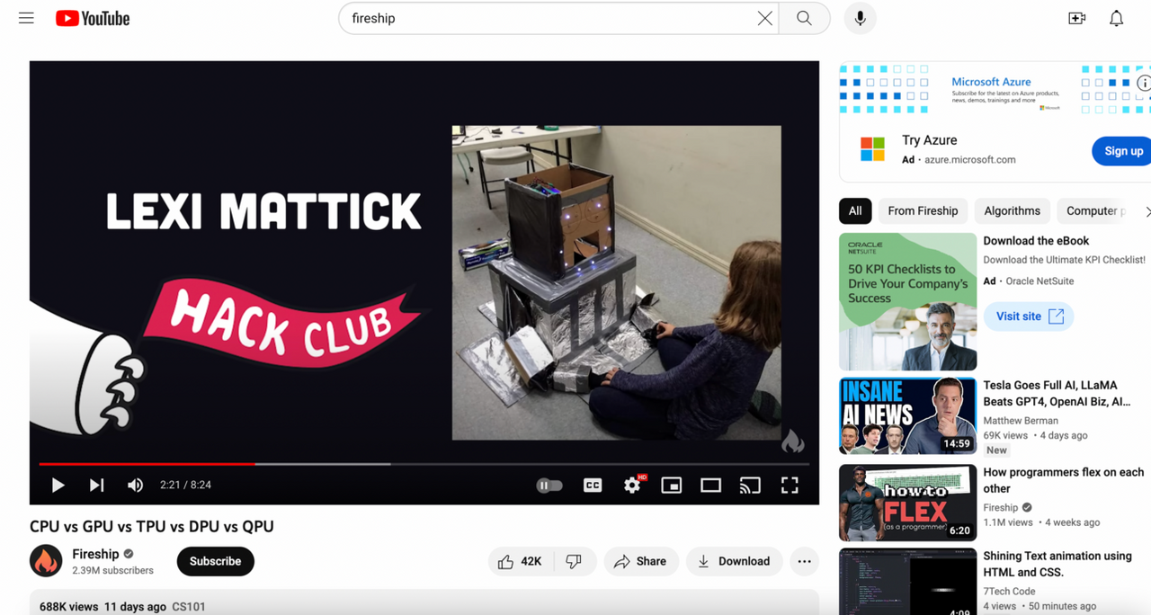The height and width of the screenshot is (615, 1151).
Task: Open How programmers flex video title
Action: coord(1064,480)
